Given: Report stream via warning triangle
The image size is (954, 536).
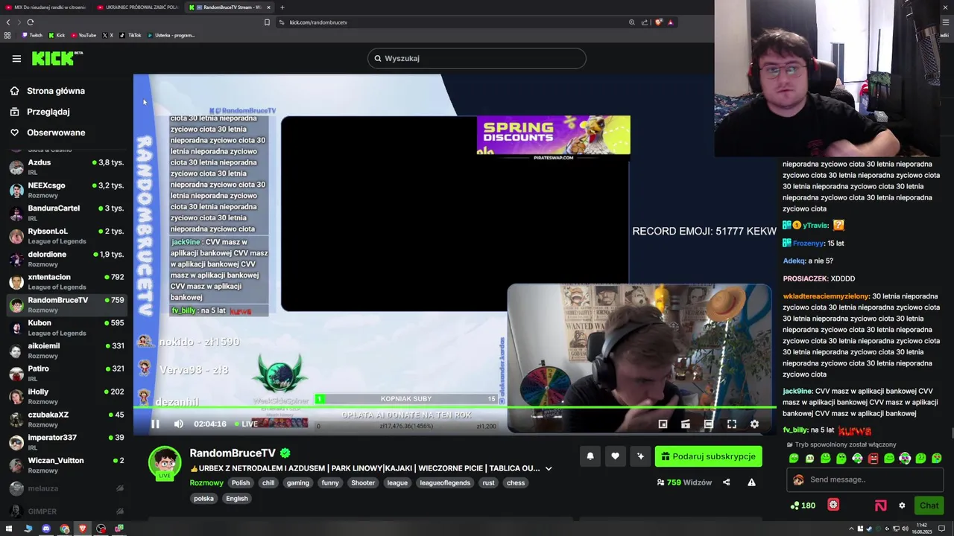Looking at the screenshot, I should [x=751, y=482].
